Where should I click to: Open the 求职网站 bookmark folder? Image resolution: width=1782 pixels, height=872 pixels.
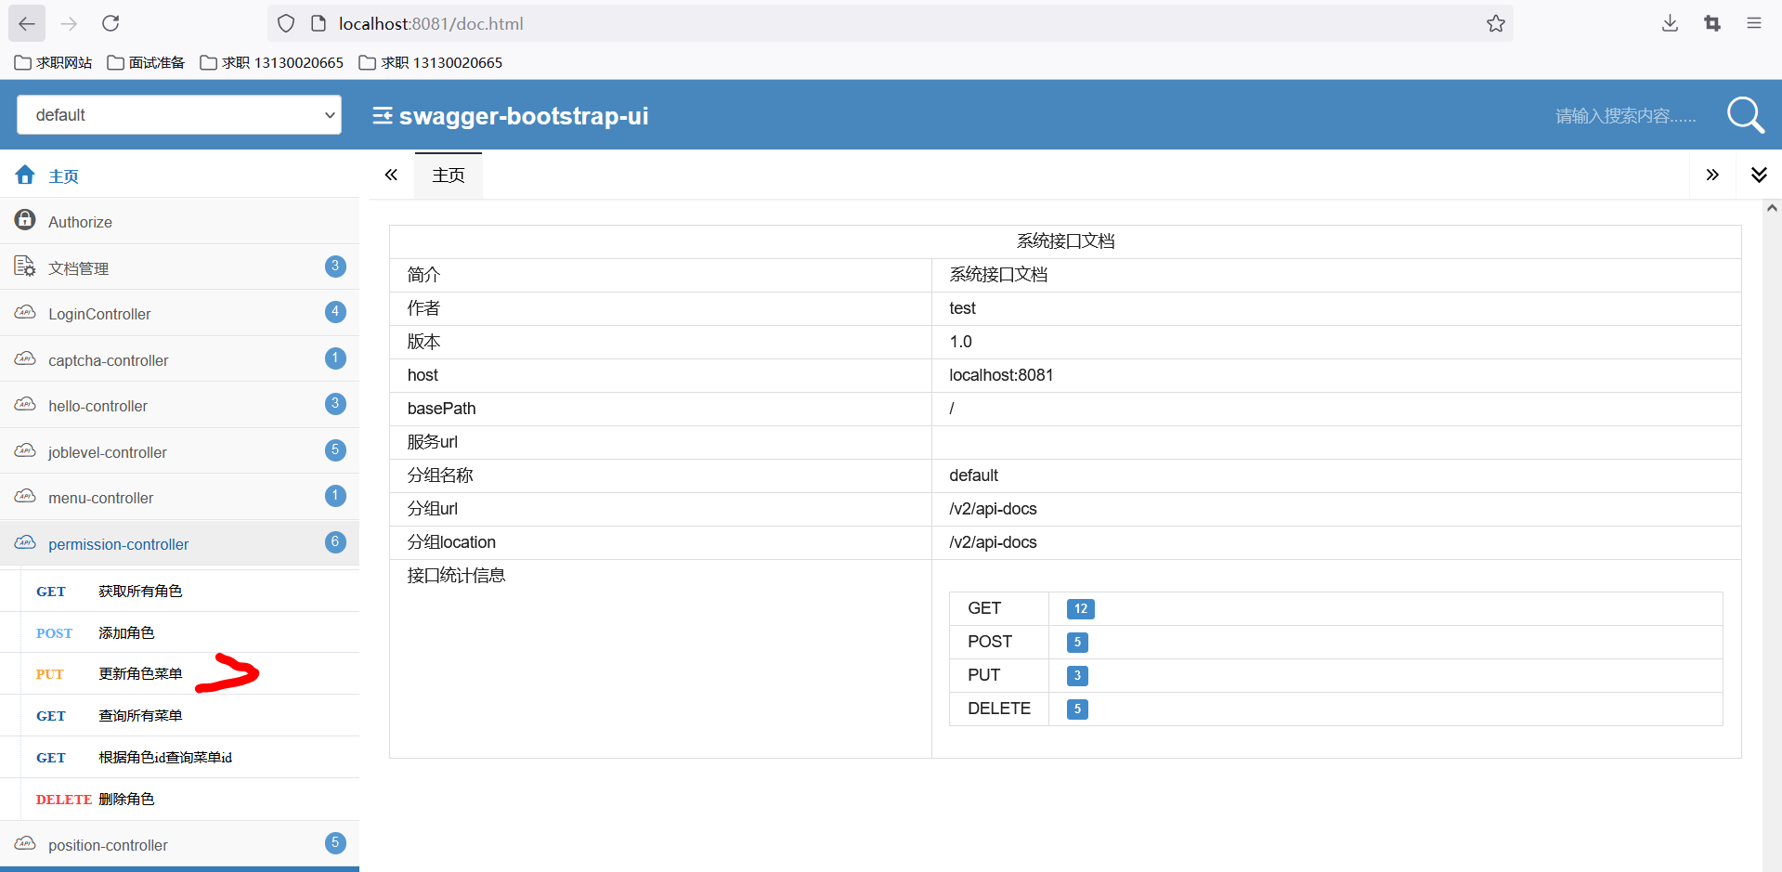[x=53, y=62]
